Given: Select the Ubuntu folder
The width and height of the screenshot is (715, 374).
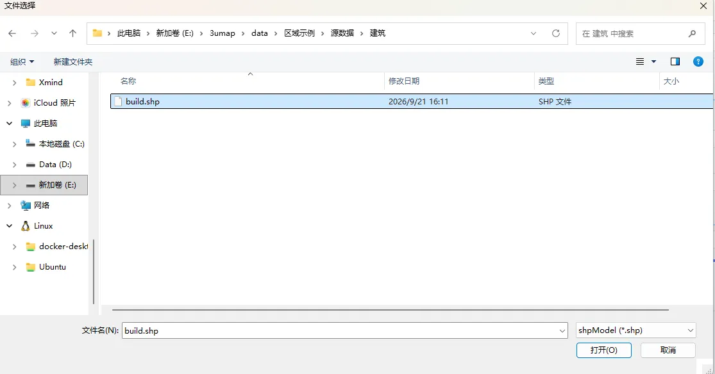Looking at the screenshot, I should [x=46, y=267].
